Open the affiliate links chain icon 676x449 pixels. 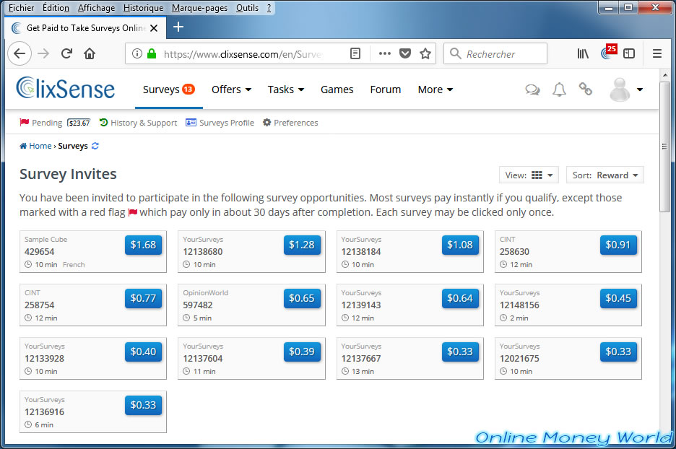point(586,90)
